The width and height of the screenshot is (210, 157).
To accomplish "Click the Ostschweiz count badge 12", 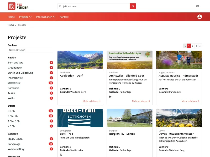I will [51, 83].
